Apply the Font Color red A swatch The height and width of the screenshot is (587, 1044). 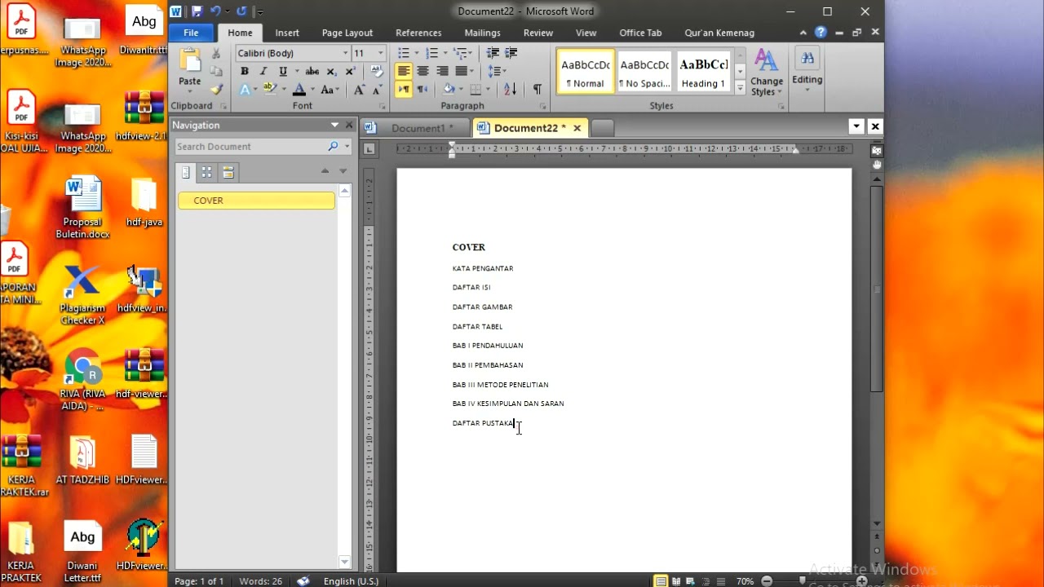299,90
